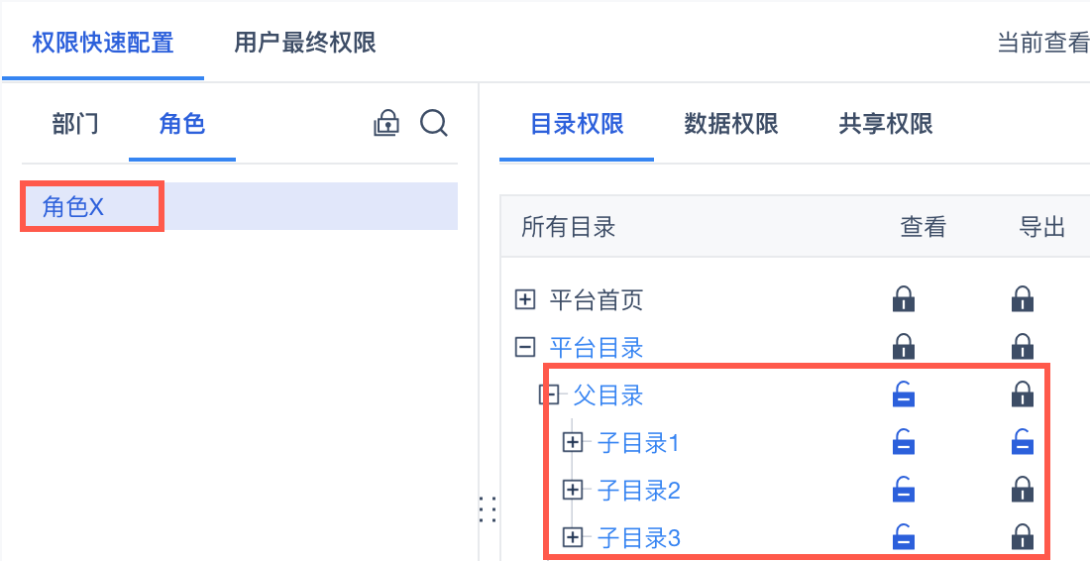Open the role search magnifier icon
Viewport: 1090px width, 561px height.
point(434,124)
